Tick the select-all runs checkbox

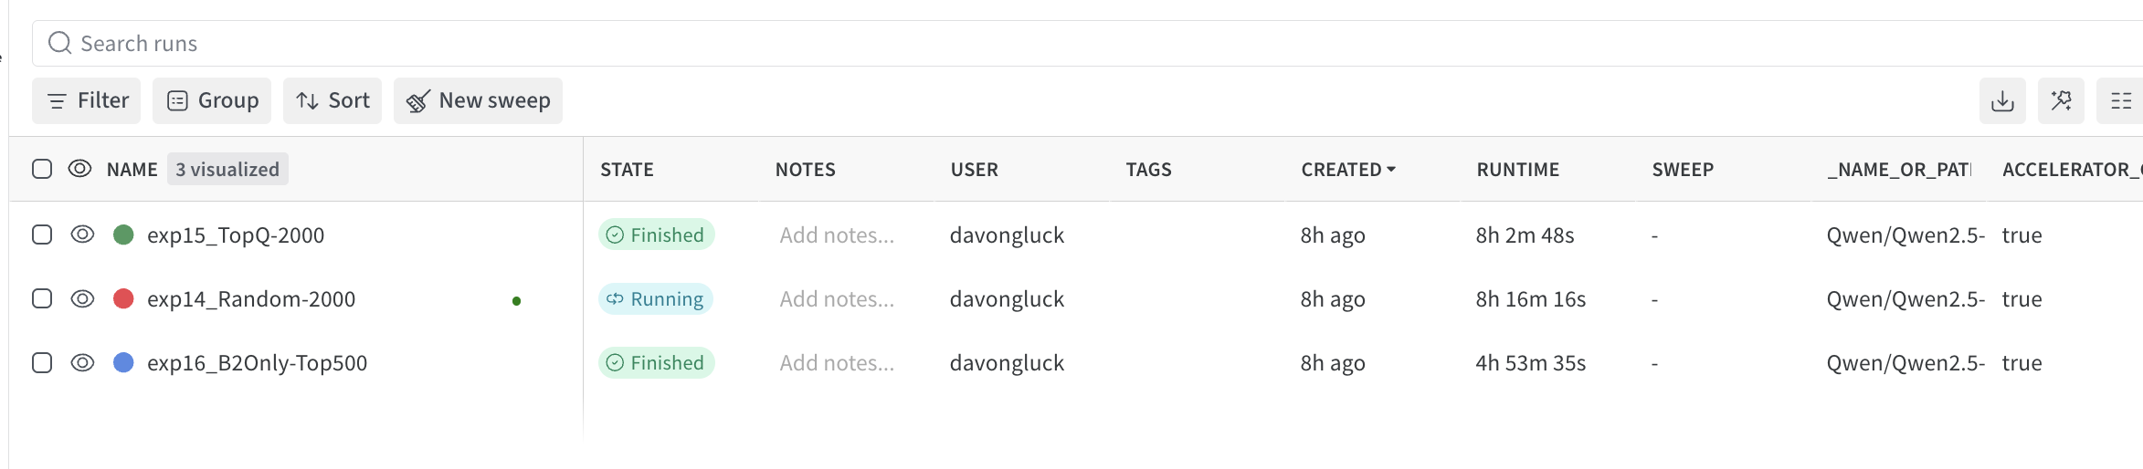click(x=42, y=169)
